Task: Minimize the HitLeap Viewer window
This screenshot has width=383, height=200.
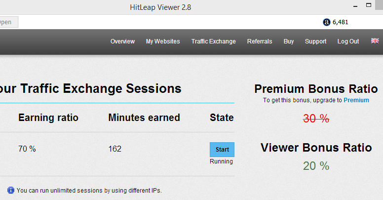Action: coord(355,6)
